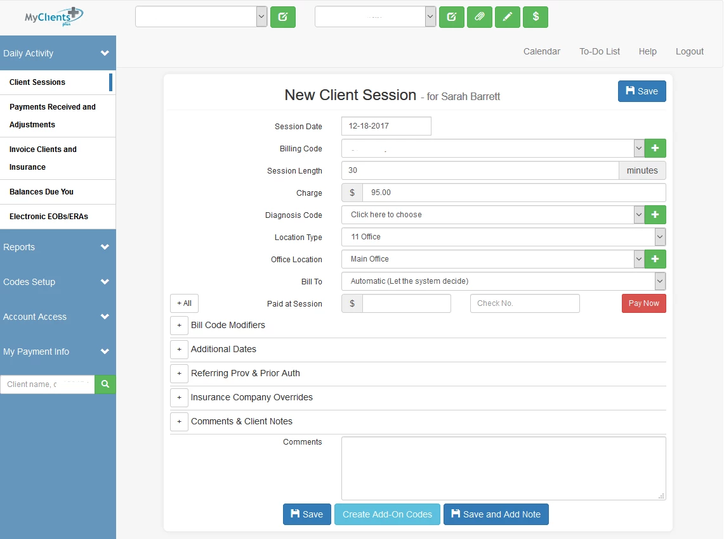Image resolution: width=724 pixels, height=539 pixels.
Task: Expand the Bill Code Modifiers section
Action: [179, 326]
